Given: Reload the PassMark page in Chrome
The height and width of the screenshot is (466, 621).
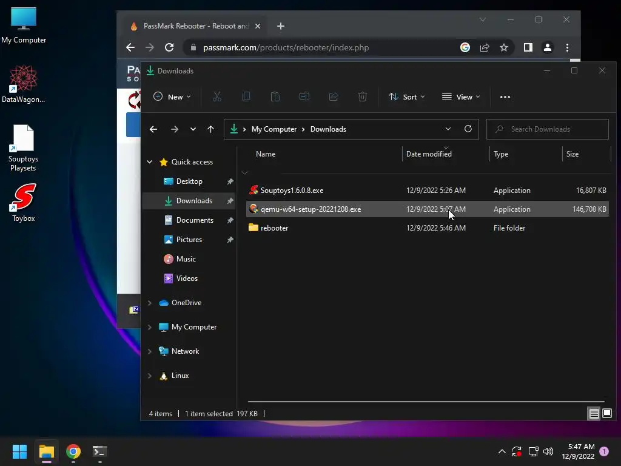Looking at the screenshot, I should [x=169, y=47].
